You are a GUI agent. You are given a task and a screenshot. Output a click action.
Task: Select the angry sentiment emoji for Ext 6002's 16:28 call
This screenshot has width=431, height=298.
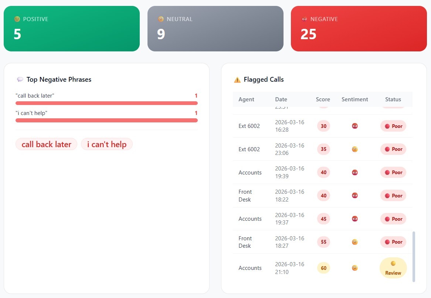tap(354, 126)
